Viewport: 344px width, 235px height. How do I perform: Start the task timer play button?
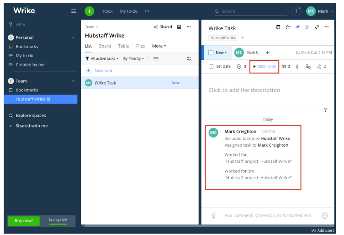(254, 67)
